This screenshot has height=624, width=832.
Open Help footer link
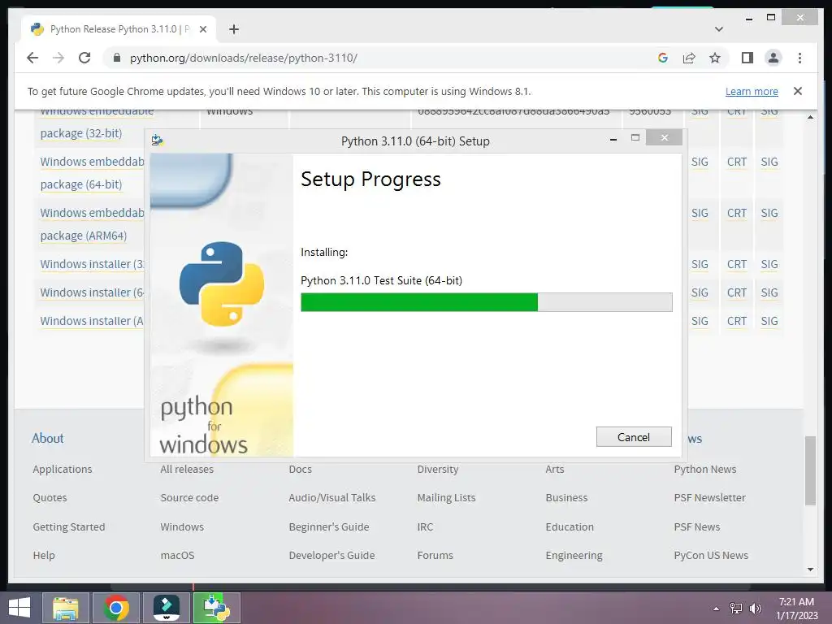(44, 555)
